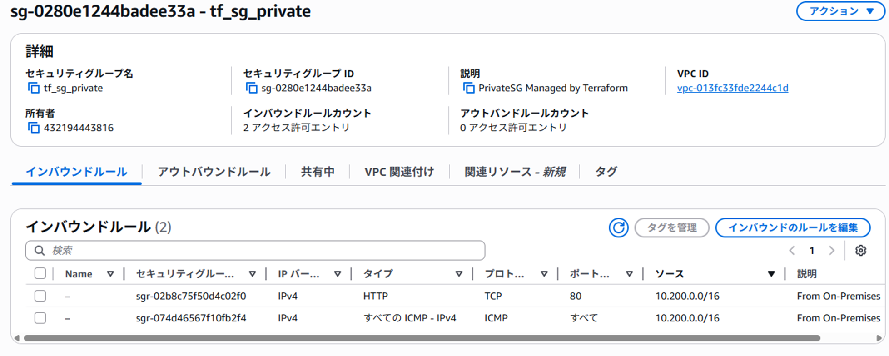Click インバウンドのルールを編集 button

coord(793,227)
